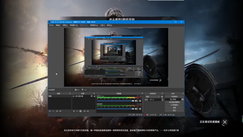The height and width of the screenshot is (137, 243).
Task: Move source up in the 来源 list
Action: (84, 111)
